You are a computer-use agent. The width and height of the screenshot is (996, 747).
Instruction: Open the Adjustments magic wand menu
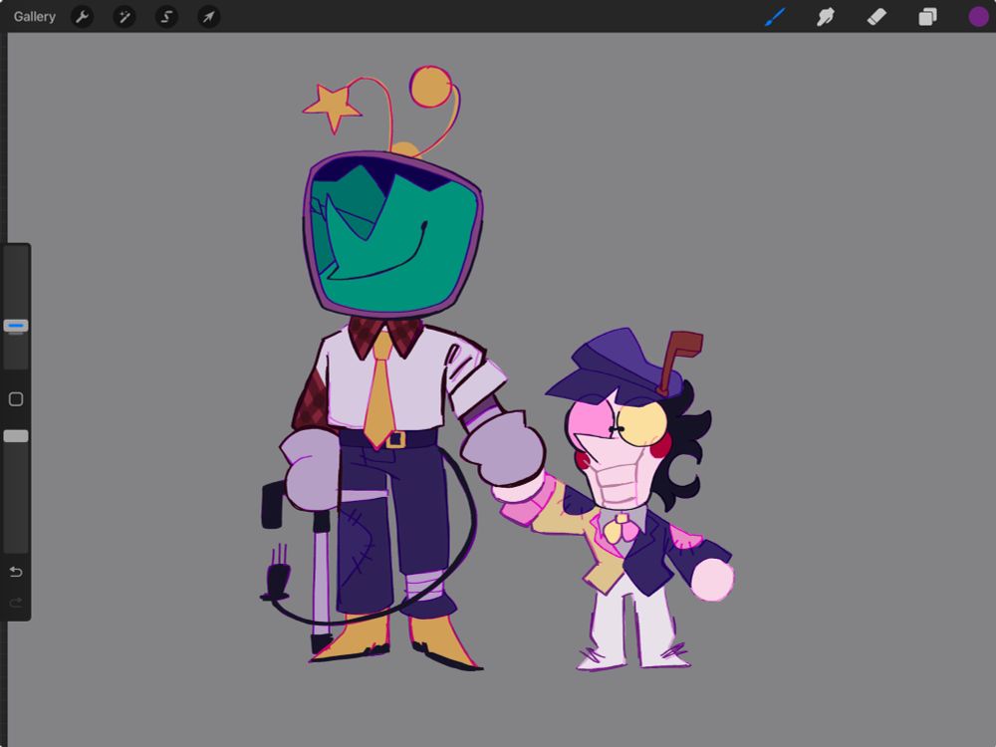[x=124, y=17]
